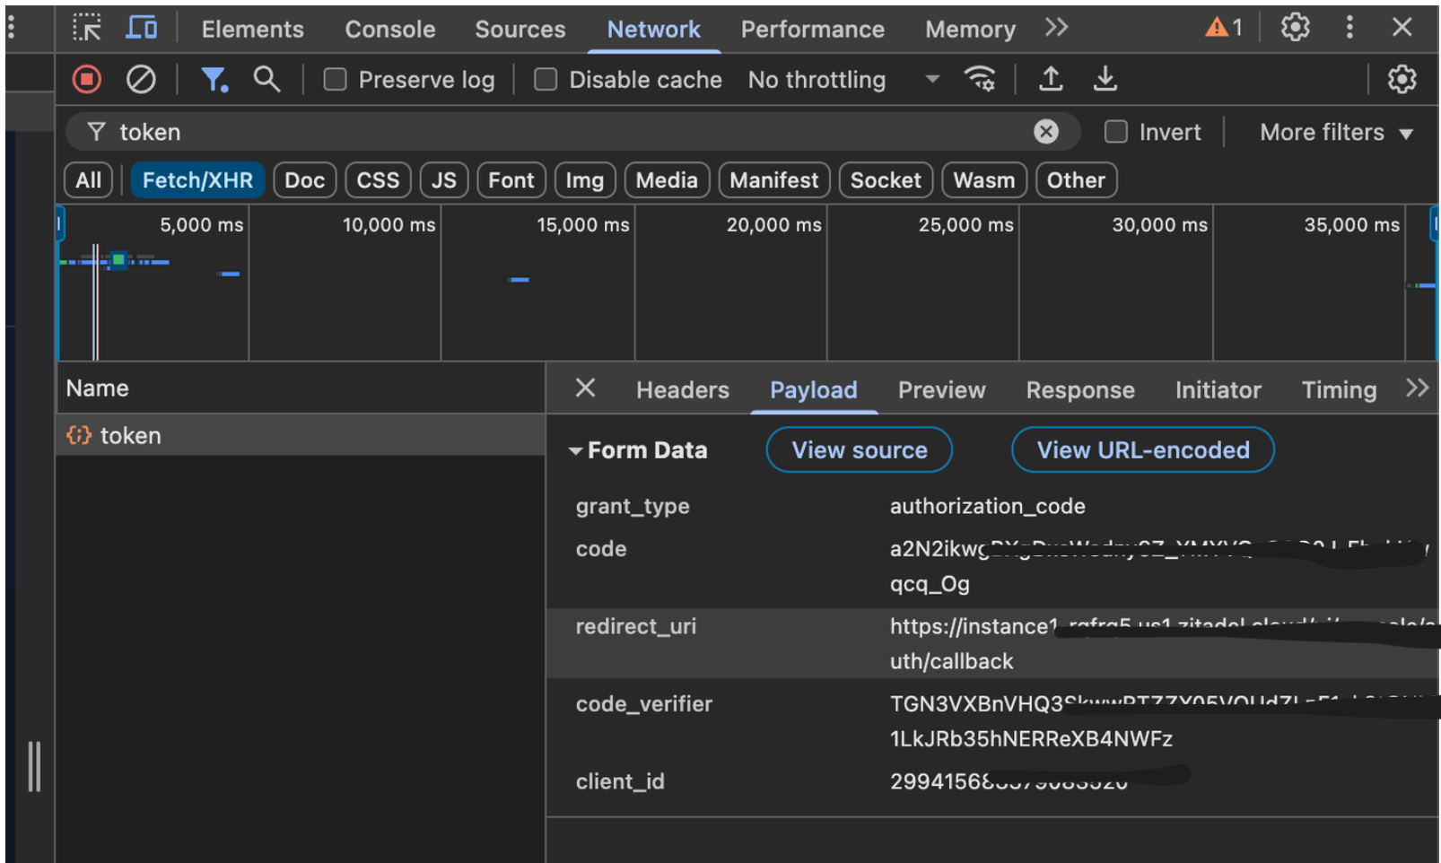Import HAR file with upload icon
This screenshot has height=863, width=1441.
[1051, 80]
